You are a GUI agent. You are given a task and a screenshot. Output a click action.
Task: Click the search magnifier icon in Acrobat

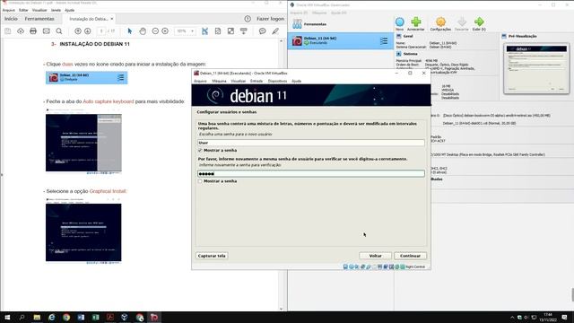pos(59,31)
